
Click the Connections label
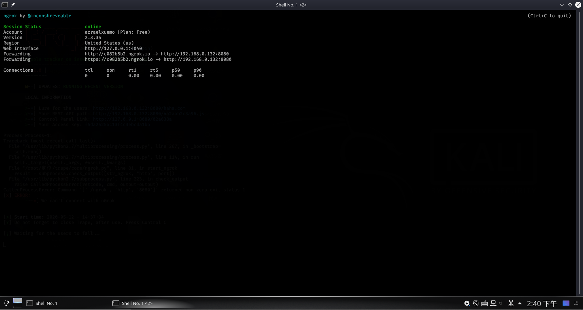click(x=18, y=70)
